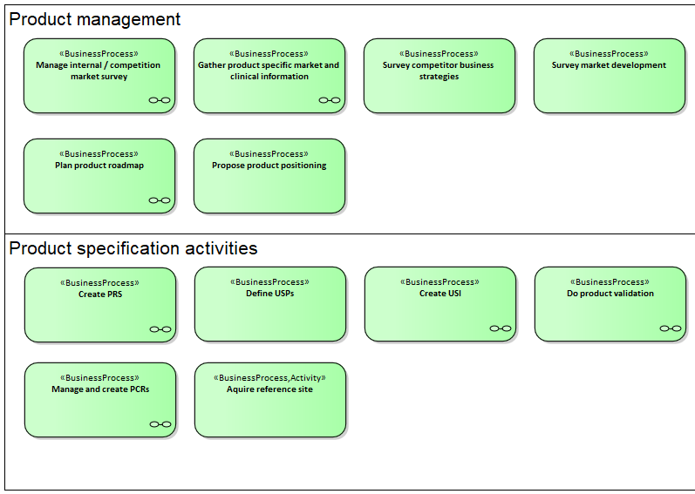Select the Product specification activities heading
Screen dimensions: 695x494
point(133,248)
